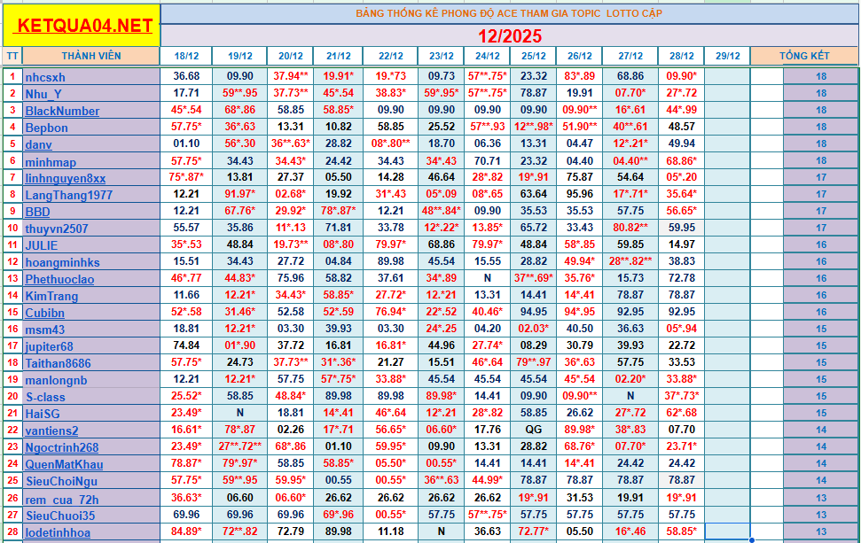Click Phethuoclao's 24/12 cell N
The image size is (861, 543).
488,278
